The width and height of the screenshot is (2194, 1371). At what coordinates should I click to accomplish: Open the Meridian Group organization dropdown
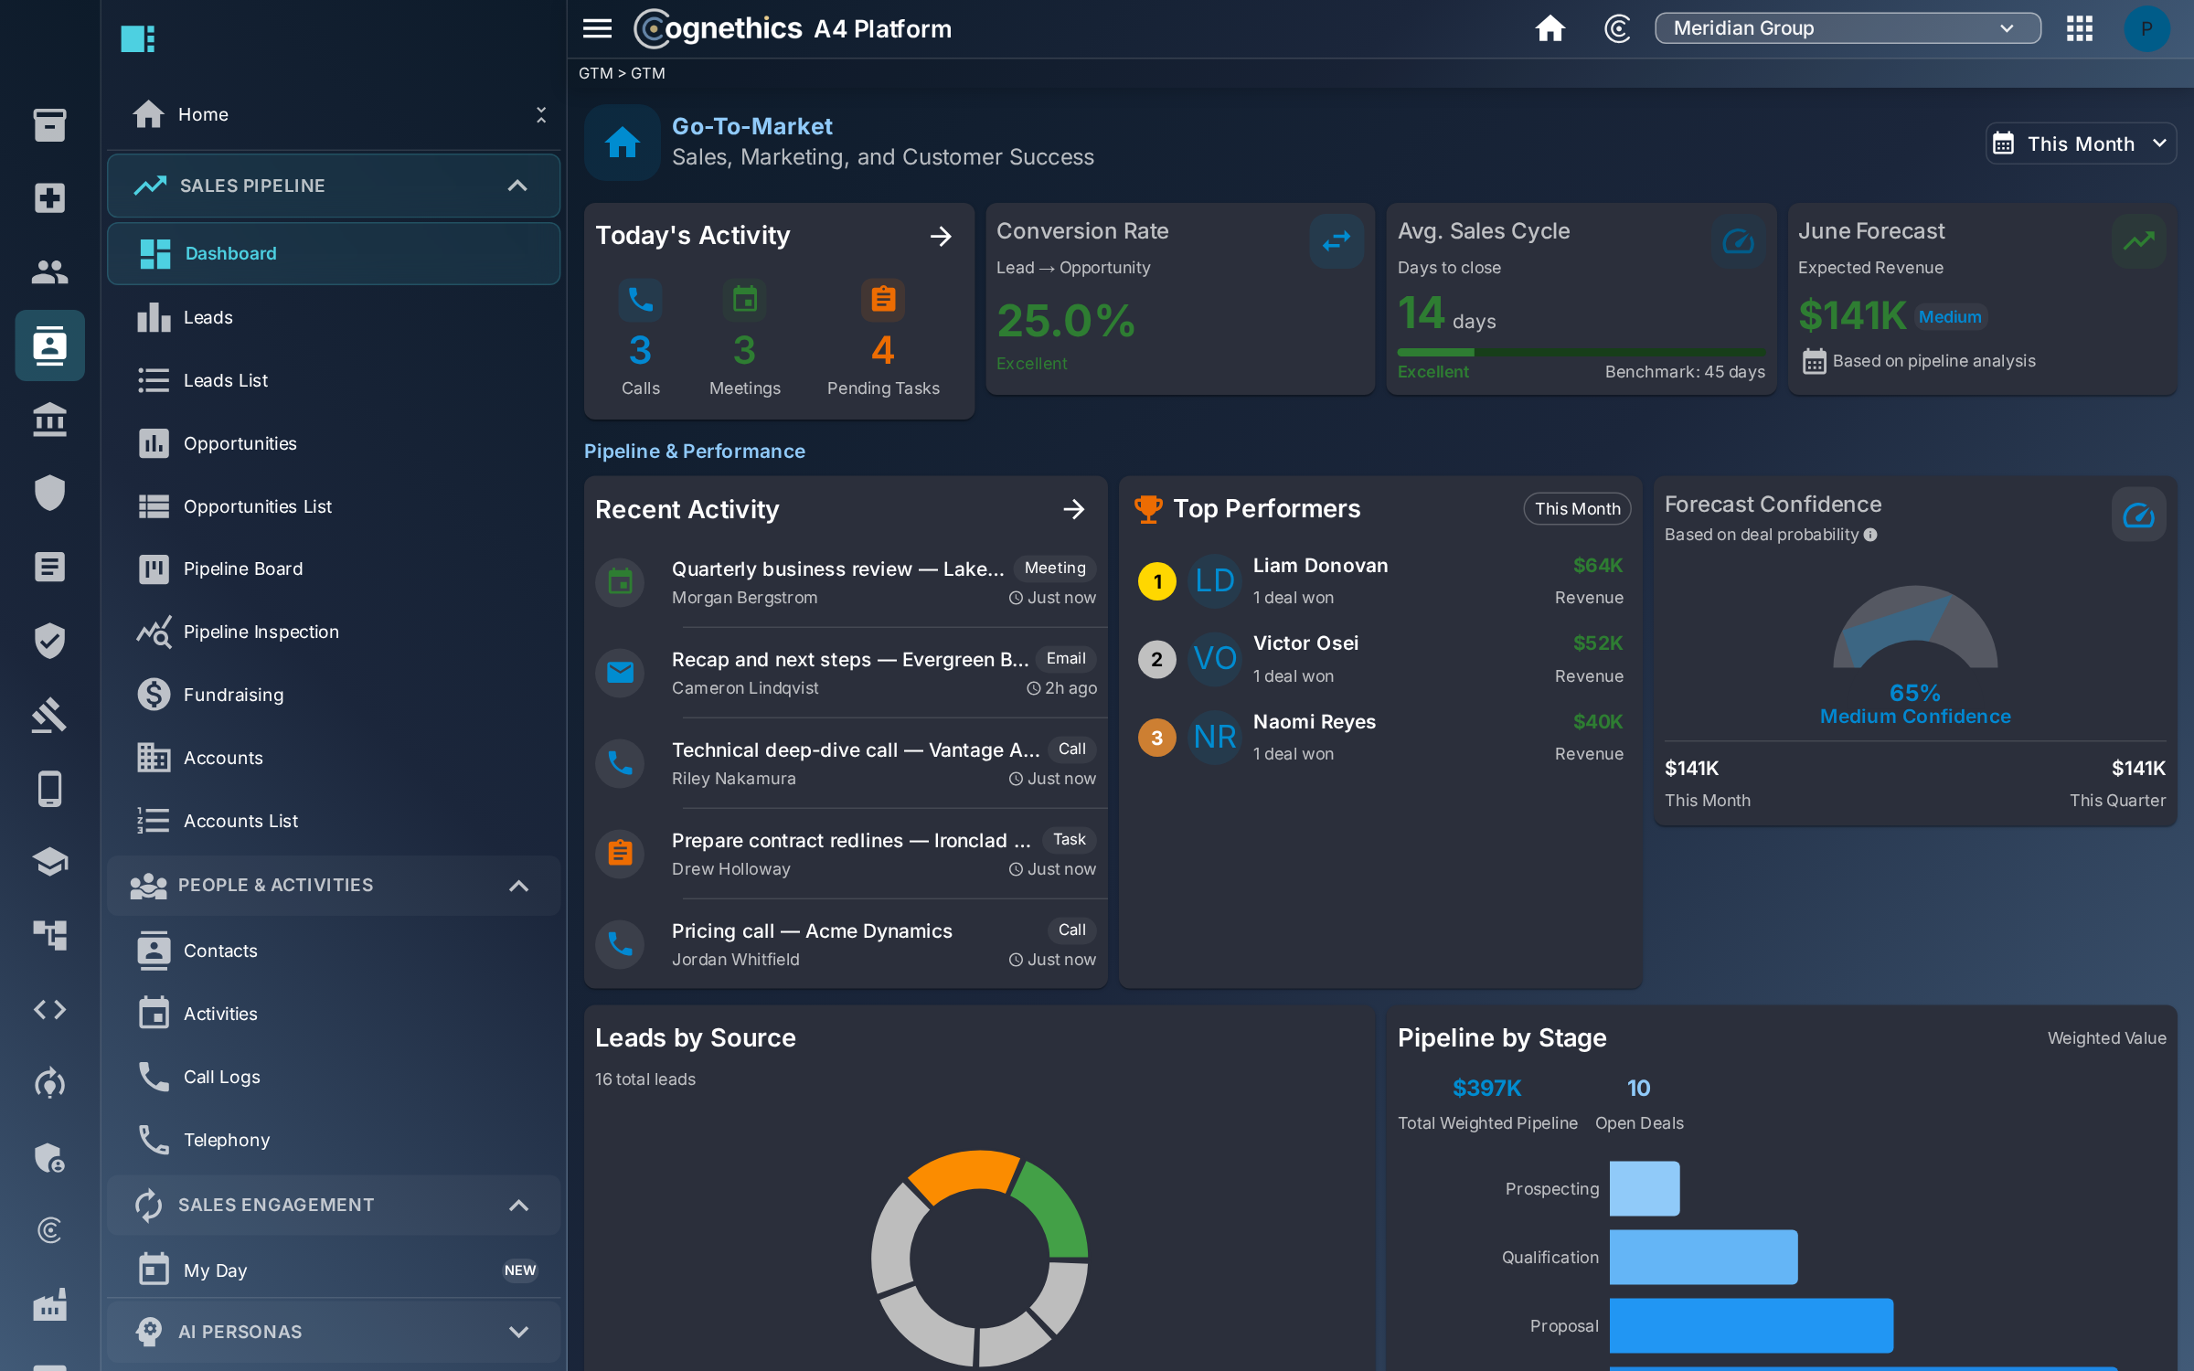(1847, 28)
